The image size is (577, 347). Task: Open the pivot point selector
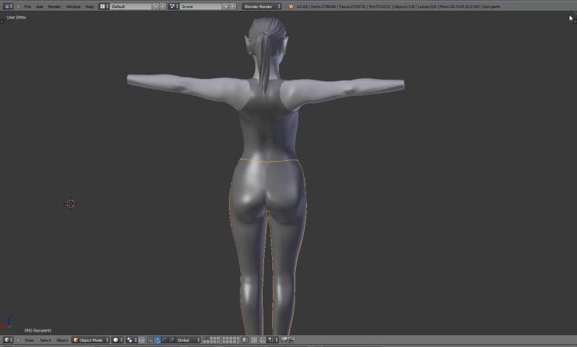click(131, 340)
